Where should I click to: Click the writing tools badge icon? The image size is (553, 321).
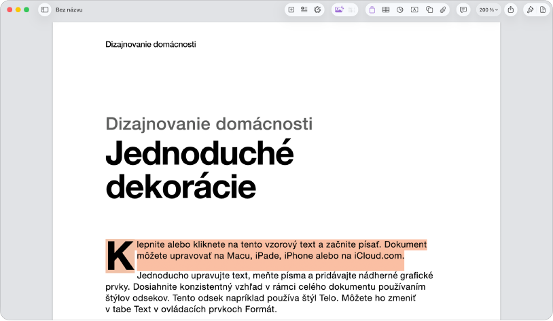(x=317, y=10)
